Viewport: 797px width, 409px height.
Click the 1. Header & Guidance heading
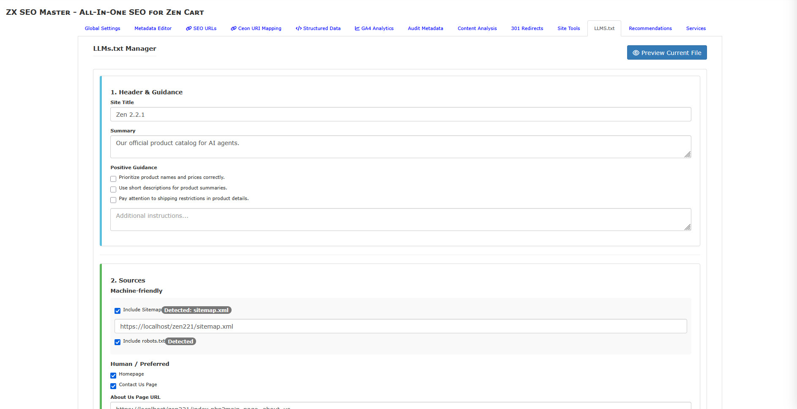pyautogui.click(x=147, y=92)
